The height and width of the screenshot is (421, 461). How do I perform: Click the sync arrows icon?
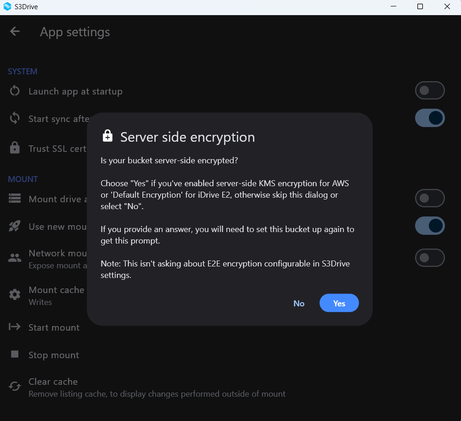point(15,118)
